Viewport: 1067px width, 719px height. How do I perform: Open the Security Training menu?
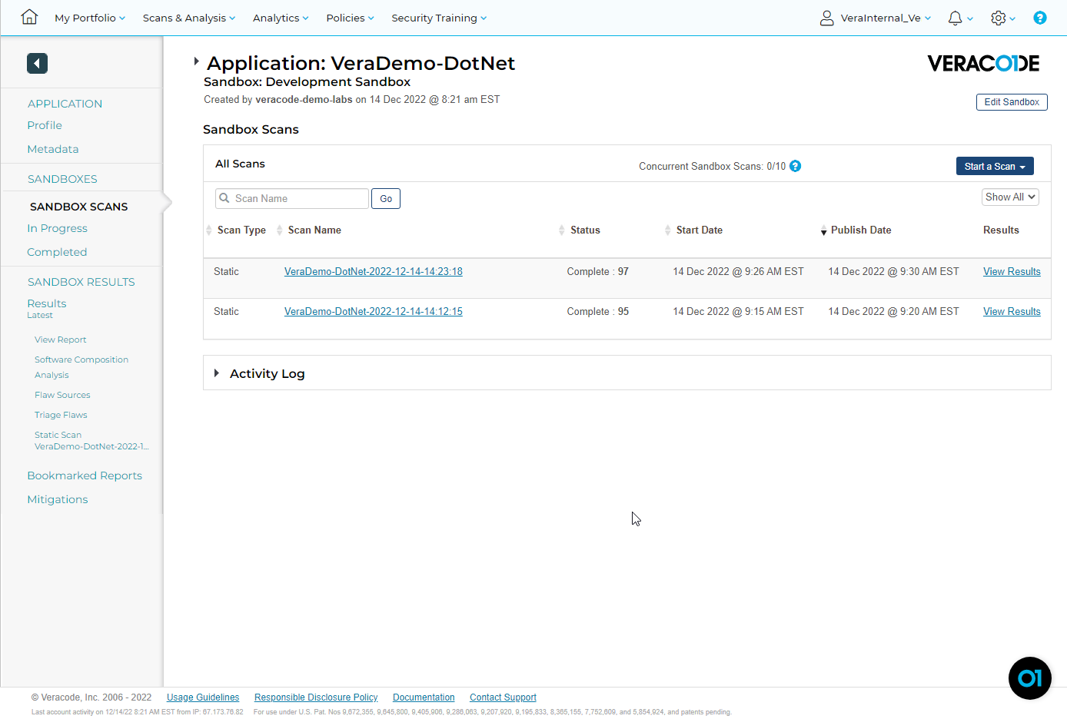click(439, 18)
